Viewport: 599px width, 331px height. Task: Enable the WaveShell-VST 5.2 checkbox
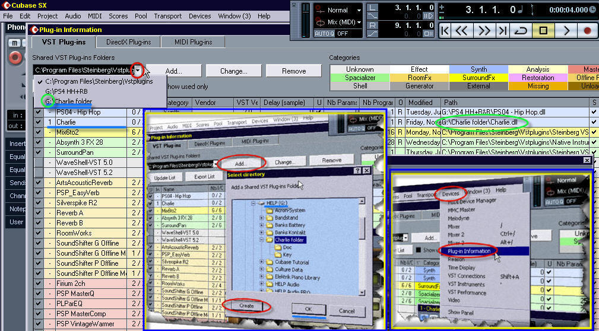38,172
